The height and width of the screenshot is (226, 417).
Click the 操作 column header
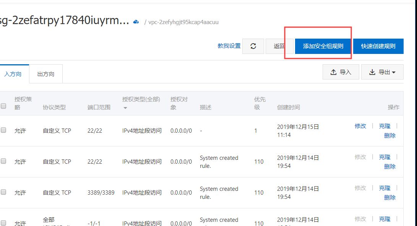click(x=393, y=107)
